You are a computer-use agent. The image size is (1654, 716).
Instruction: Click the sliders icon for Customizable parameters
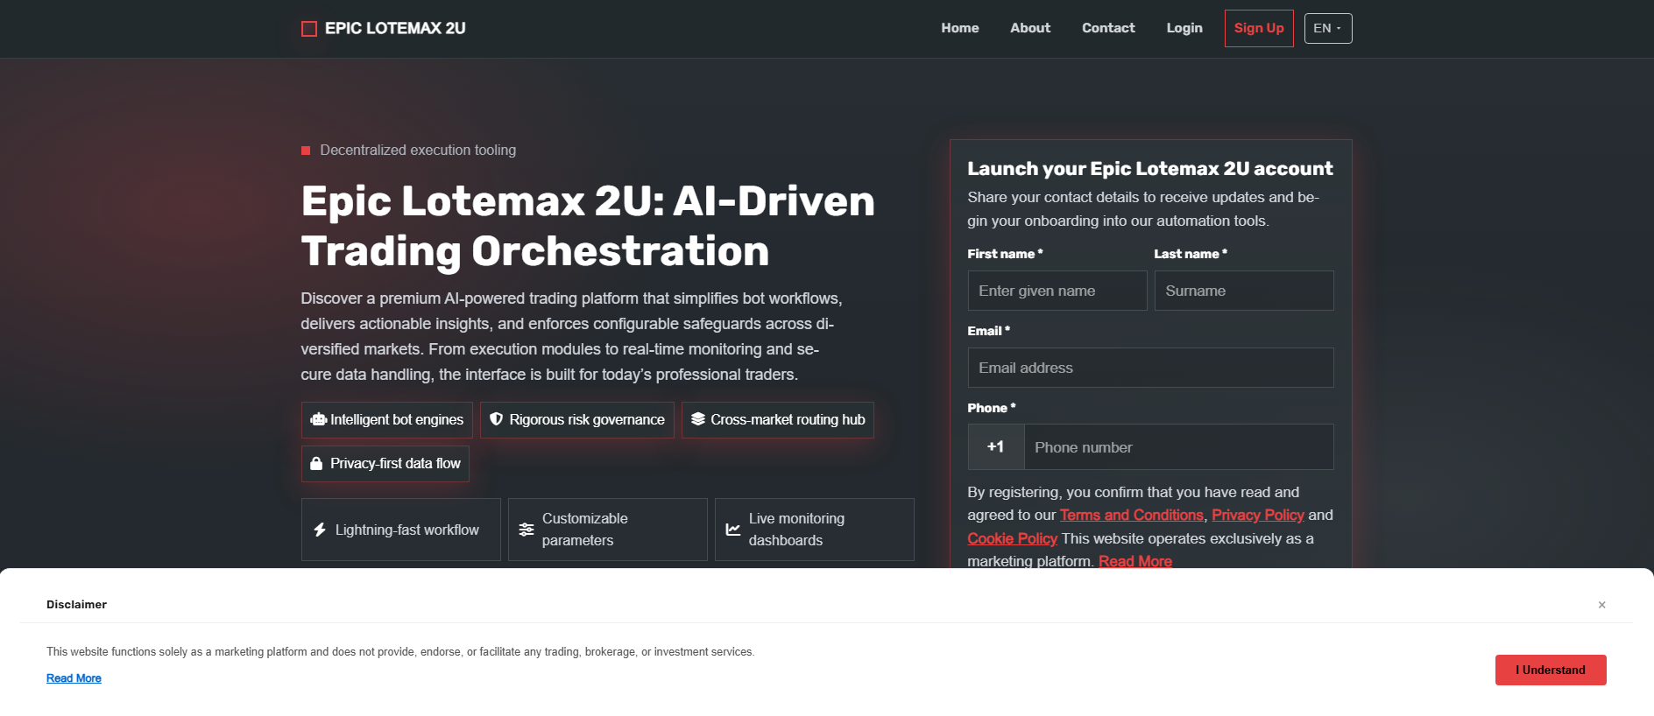click(x=527, y=530)
